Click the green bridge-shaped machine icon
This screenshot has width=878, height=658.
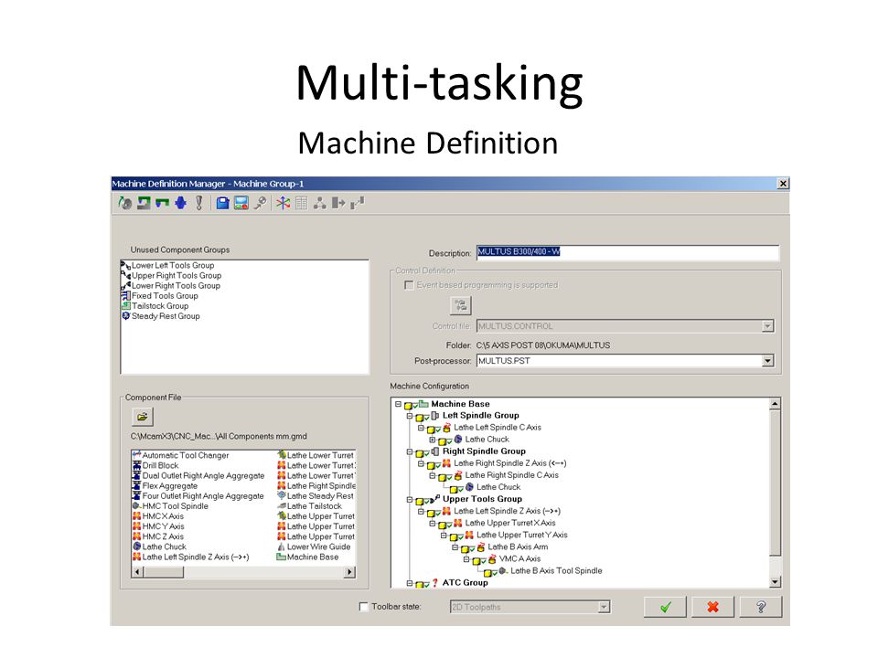point(163,203)
